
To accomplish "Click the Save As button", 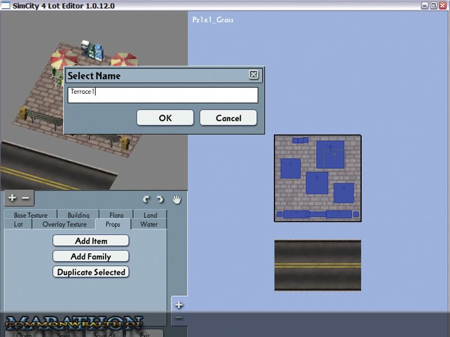I will (x=105, y=334).
